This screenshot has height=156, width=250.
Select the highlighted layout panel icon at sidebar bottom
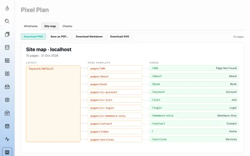point(7,152)
